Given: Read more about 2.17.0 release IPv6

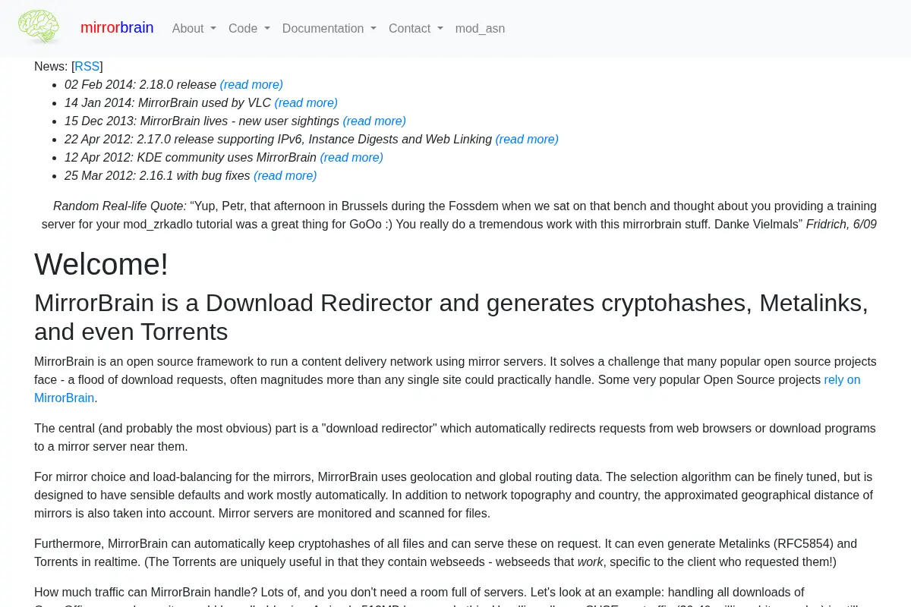Looking at the screenshot, I should [x=527, y=139].
